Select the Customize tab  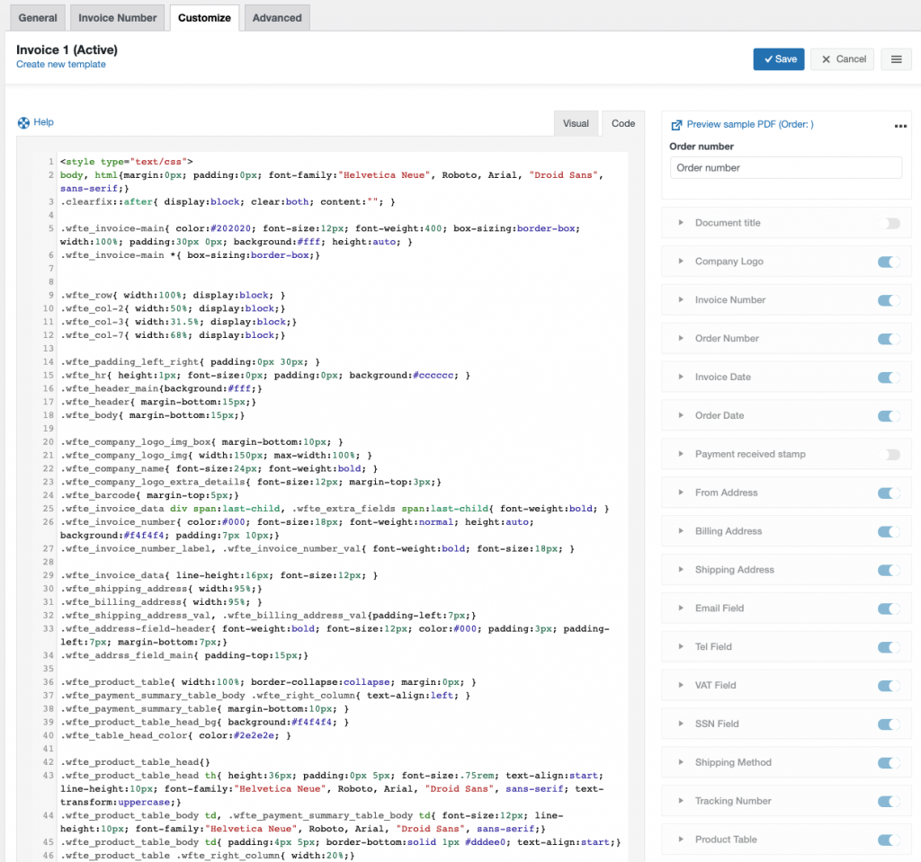[x=204, y=18]
